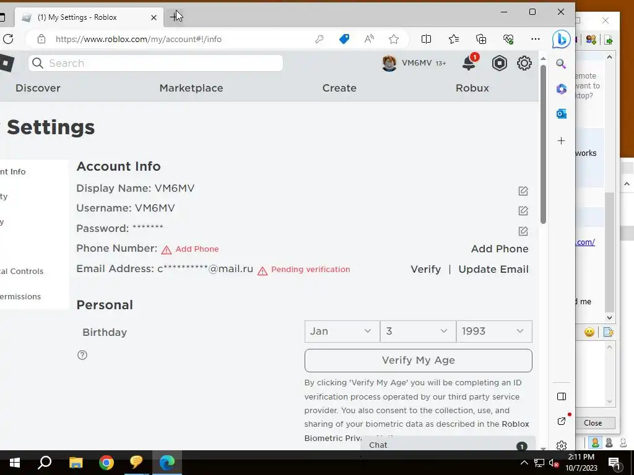Screen dimensions: 634x475
Task: Edit the Display Name with the pencil icon
Action: click(523, 190)
